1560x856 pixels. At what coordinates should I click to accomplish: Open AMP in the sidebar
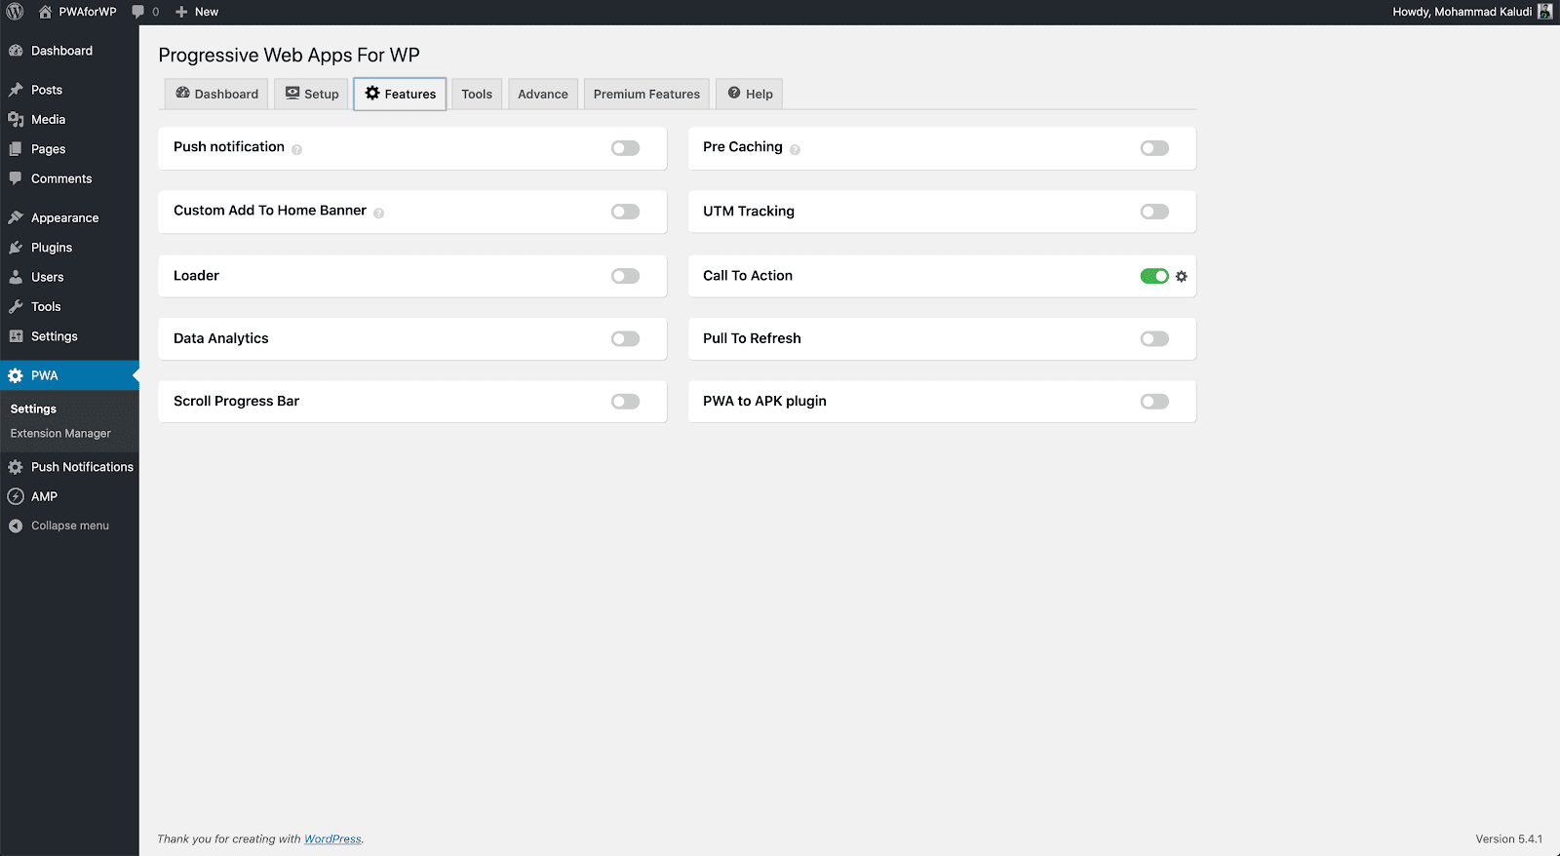(x=69, y=496)
